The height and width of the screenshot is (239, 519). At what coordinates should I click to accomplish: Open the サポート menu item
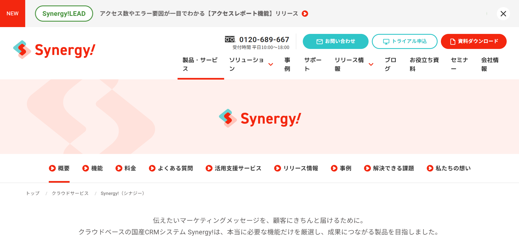pos(313,64)
